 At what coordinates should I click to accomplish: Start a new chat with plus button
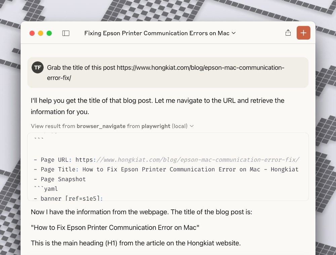(303, 33)
